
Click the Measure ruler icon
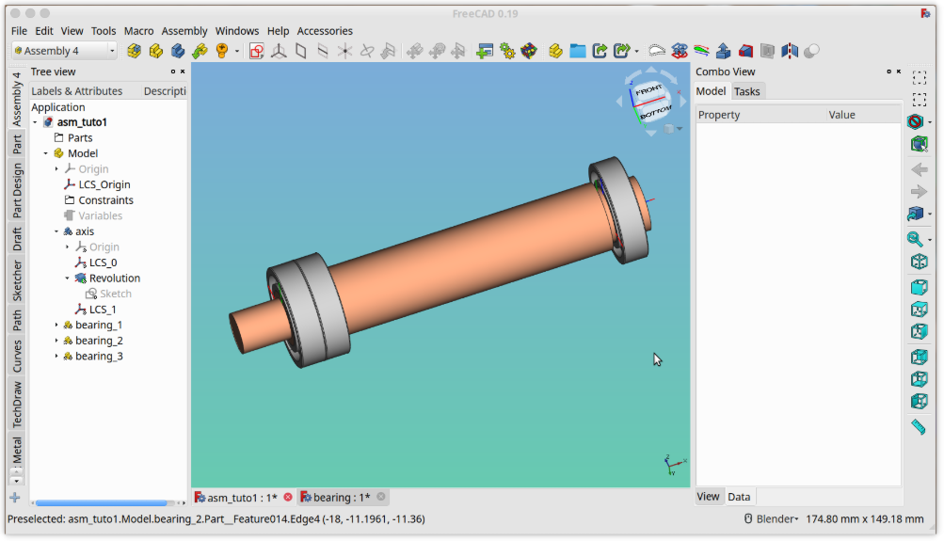click(x=920, y=427)
